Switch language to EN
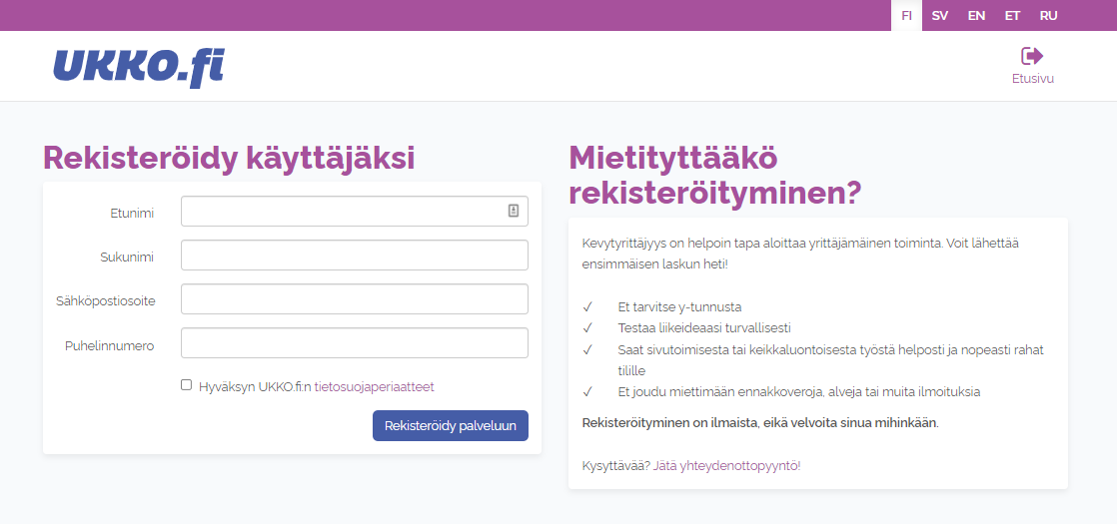Screen dimensions: 1117x524 [976, 16]
